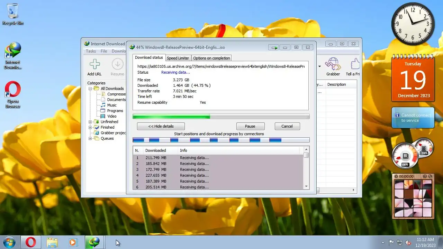Switch to the Download status tab
This screenshot has height=249, width=443.
click(x=149, y=58)
